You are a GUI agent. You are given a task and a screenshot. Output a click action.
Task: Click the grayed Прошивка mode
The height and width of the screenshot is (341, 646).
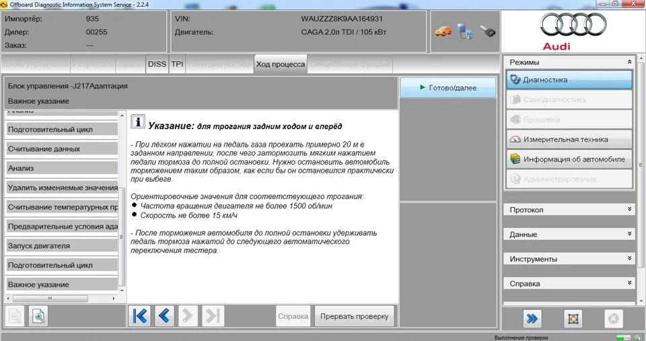tap(569, 120)
